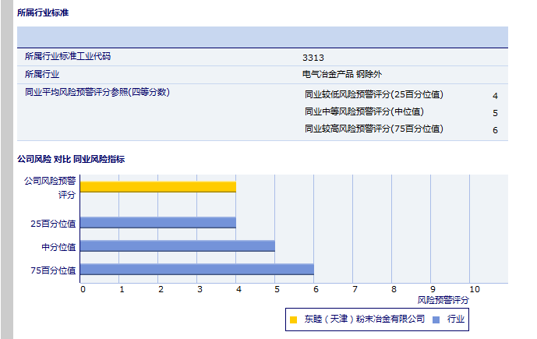Select the blue 75百分位值 bar in chart
The width and height of the screenshot is (537, 339).
click(x=196, y=270)
